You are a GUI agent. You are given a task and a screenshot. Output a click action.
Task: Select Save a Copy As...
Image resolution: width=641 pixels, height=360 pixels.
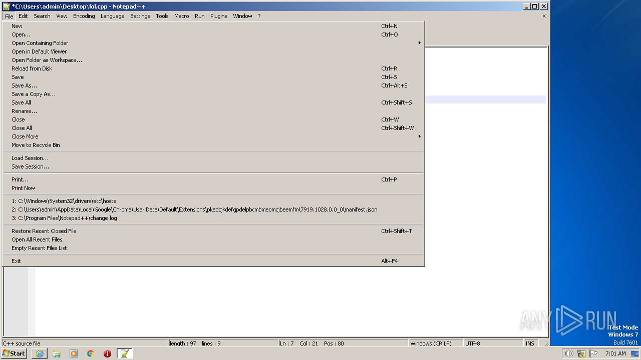[214, 94]
